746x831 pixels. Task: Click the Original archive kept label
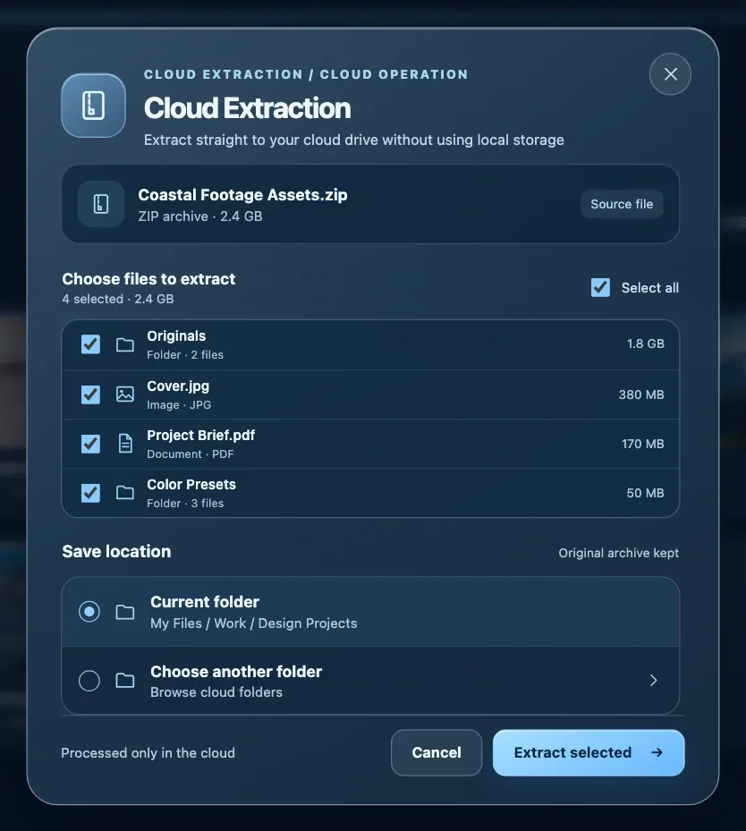pos(618,553)
